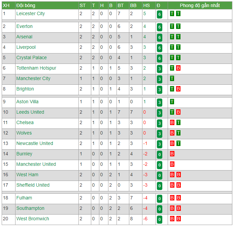Open the Arsenal team link
Image resolution: width=233 pixels, height=226 pixels.
tap(24, 37)
